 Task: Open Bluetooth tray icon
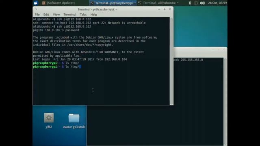tap(190, 3)
